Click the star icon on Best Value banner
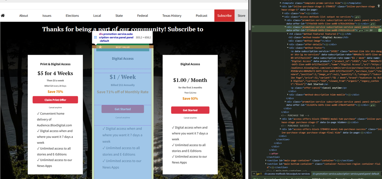This screenshot has height=179, width=382. 100,47
